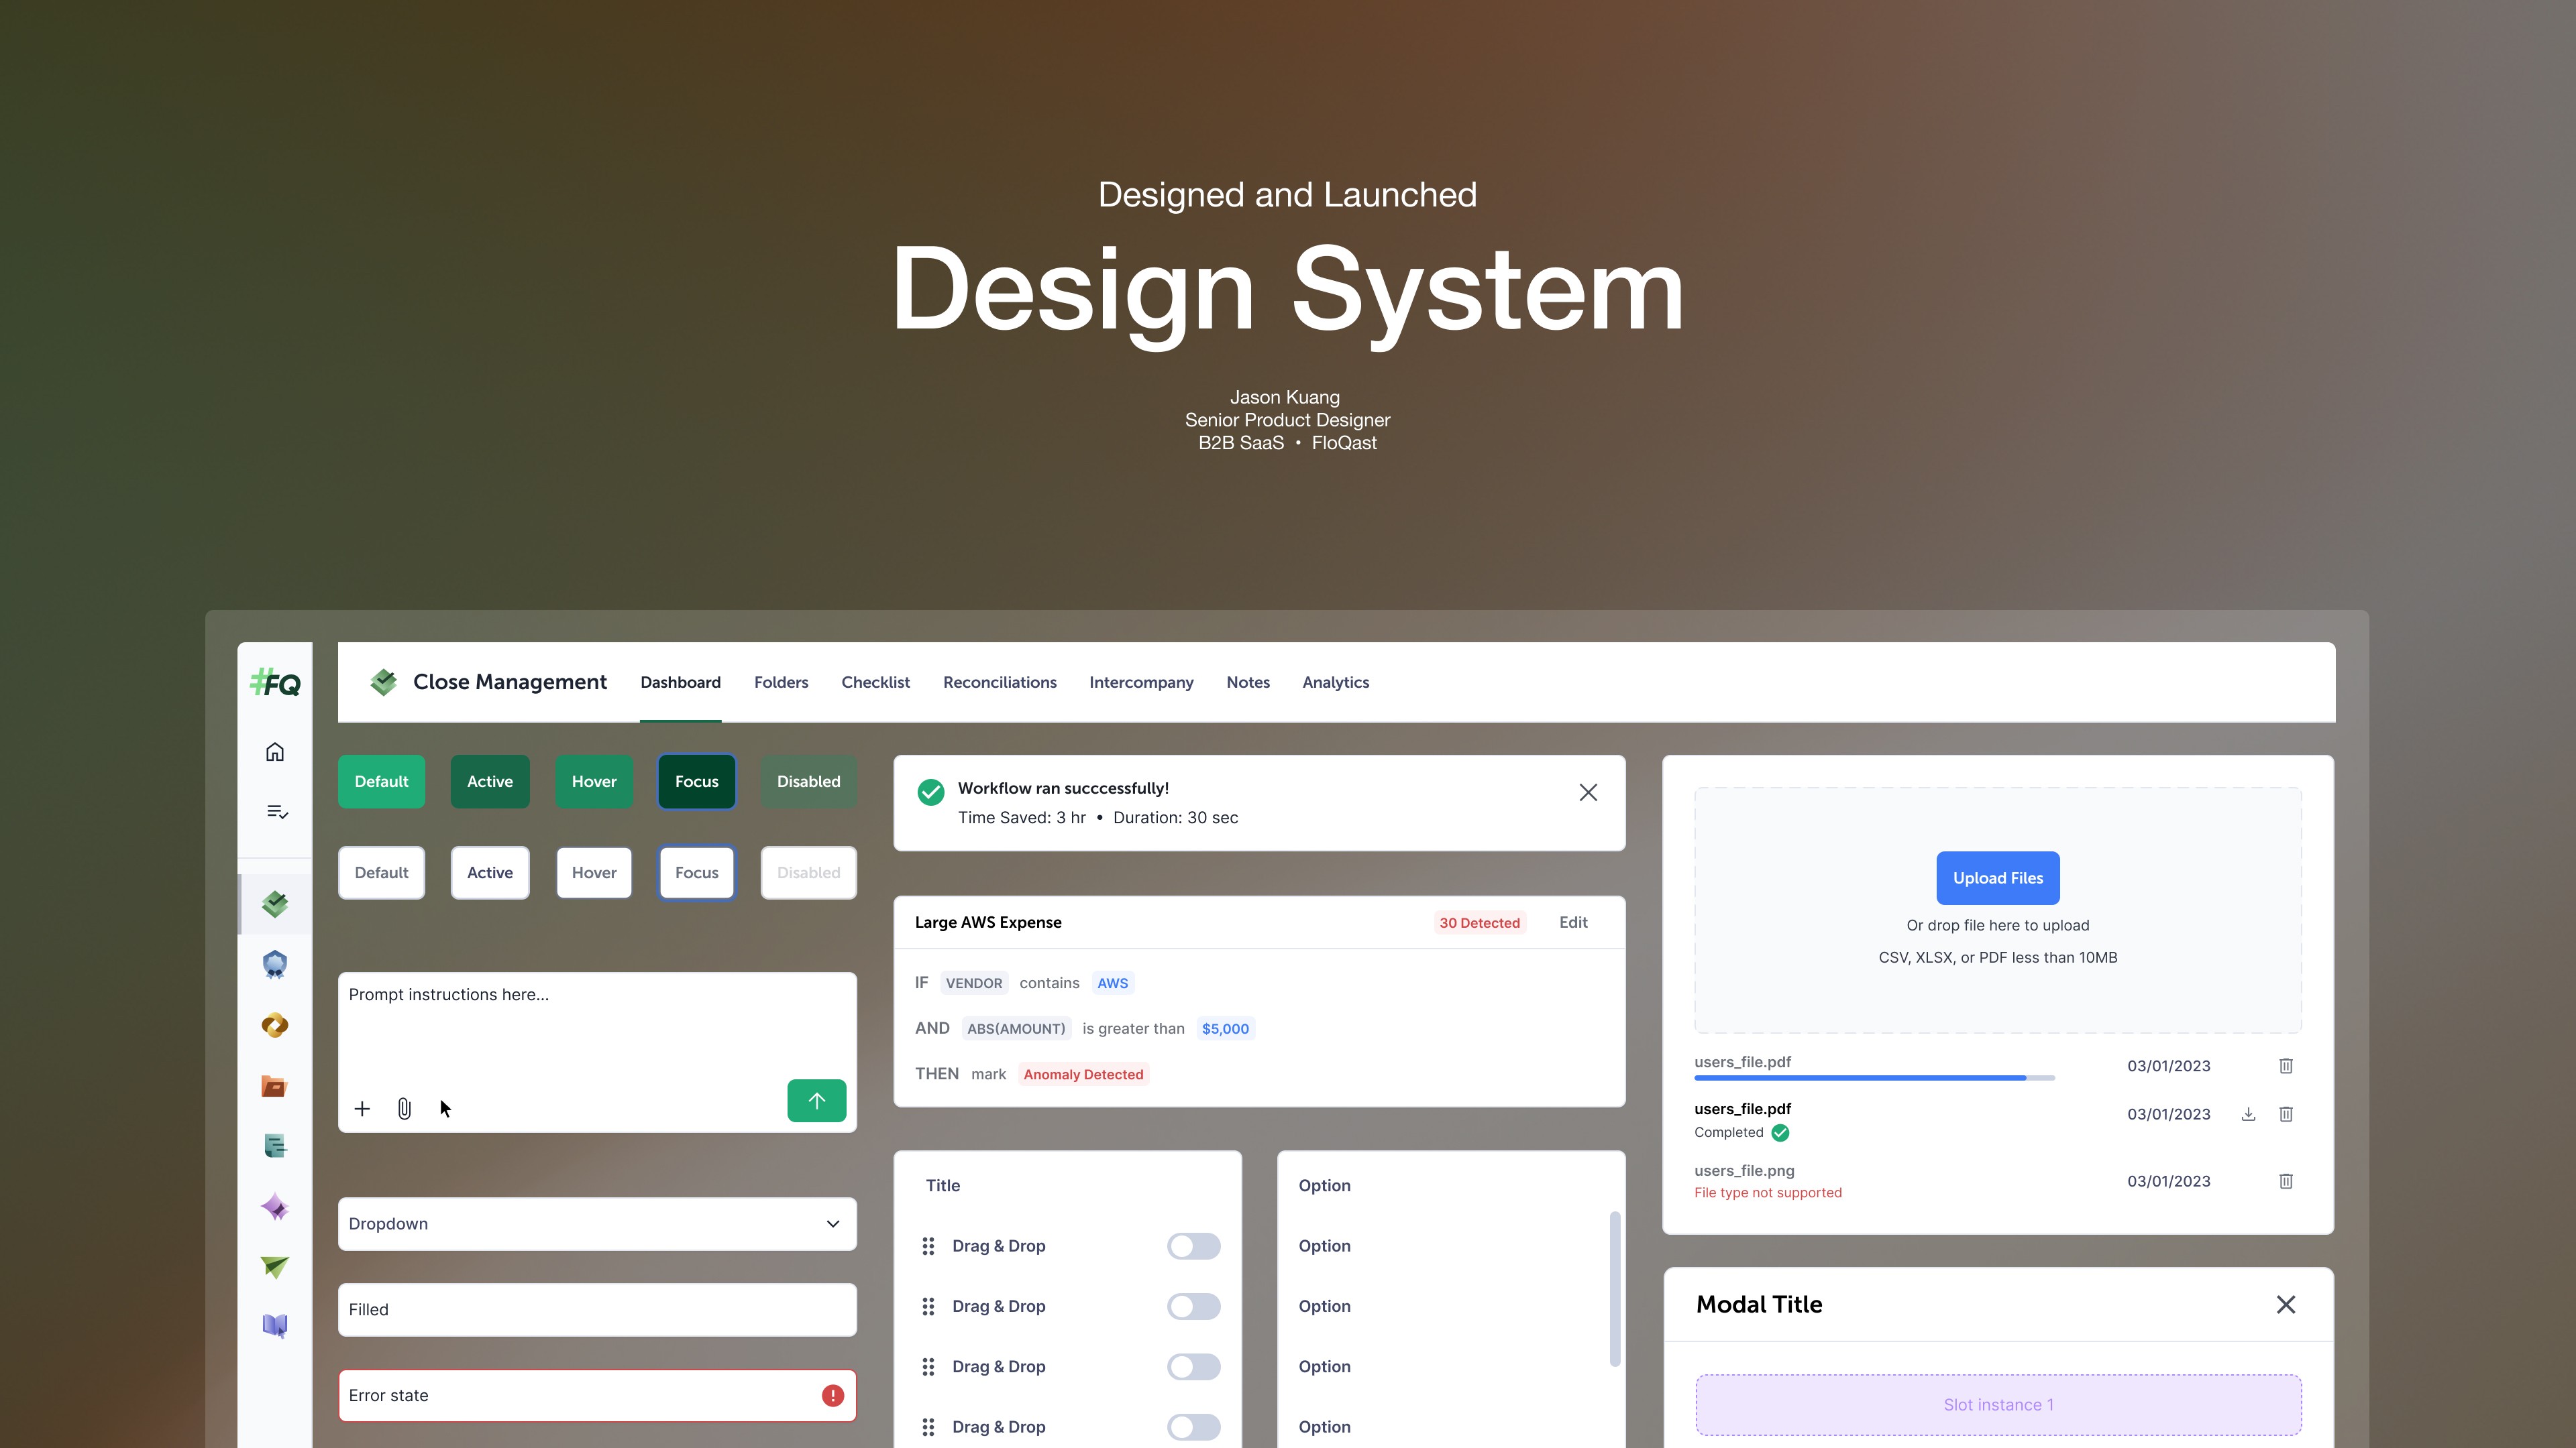
Task: Open the Analytics tab
Action: point(1335,682)
